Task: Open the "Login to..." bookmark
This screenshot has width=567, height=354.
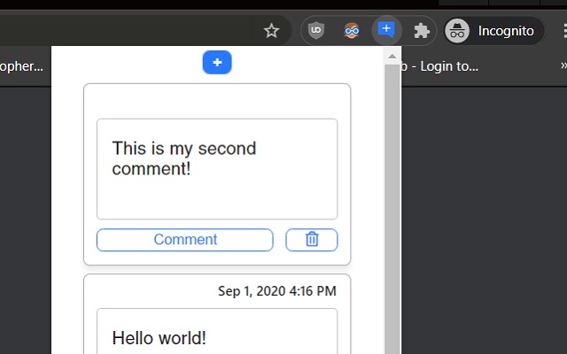Action: (x=439, y=66)
